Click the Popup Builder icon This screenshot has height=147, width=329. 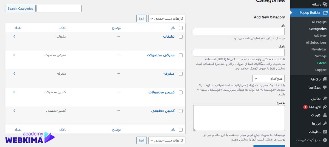click(x=325, y=13)
